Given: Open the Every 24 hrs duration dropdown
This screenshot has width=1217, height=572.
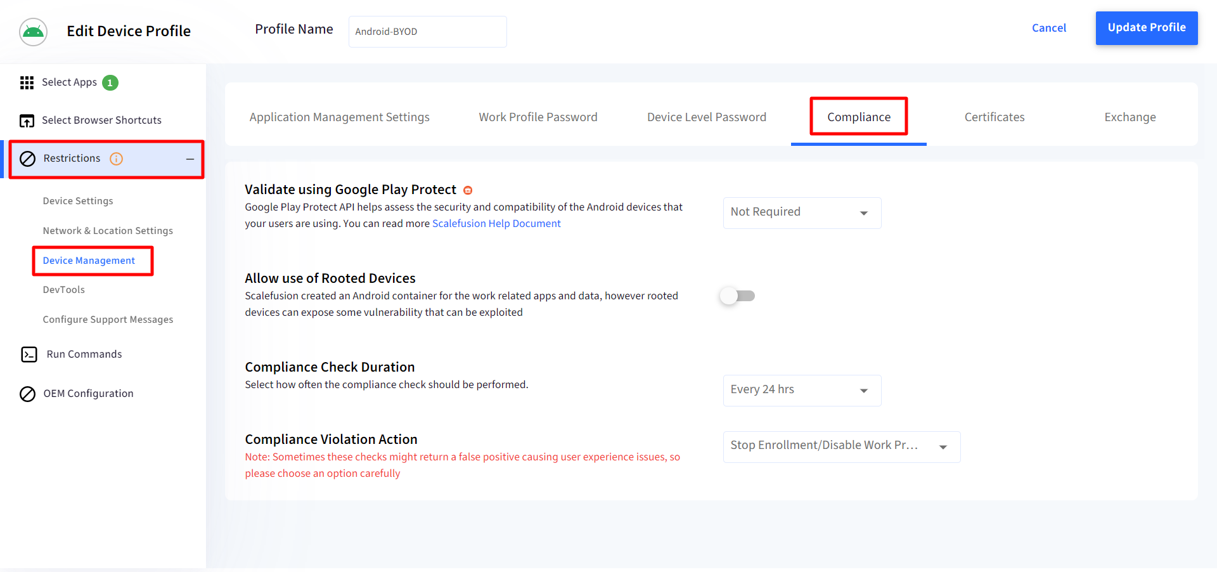Looking at the screenshot, I should pyautogui.click(x=802, y=390).
